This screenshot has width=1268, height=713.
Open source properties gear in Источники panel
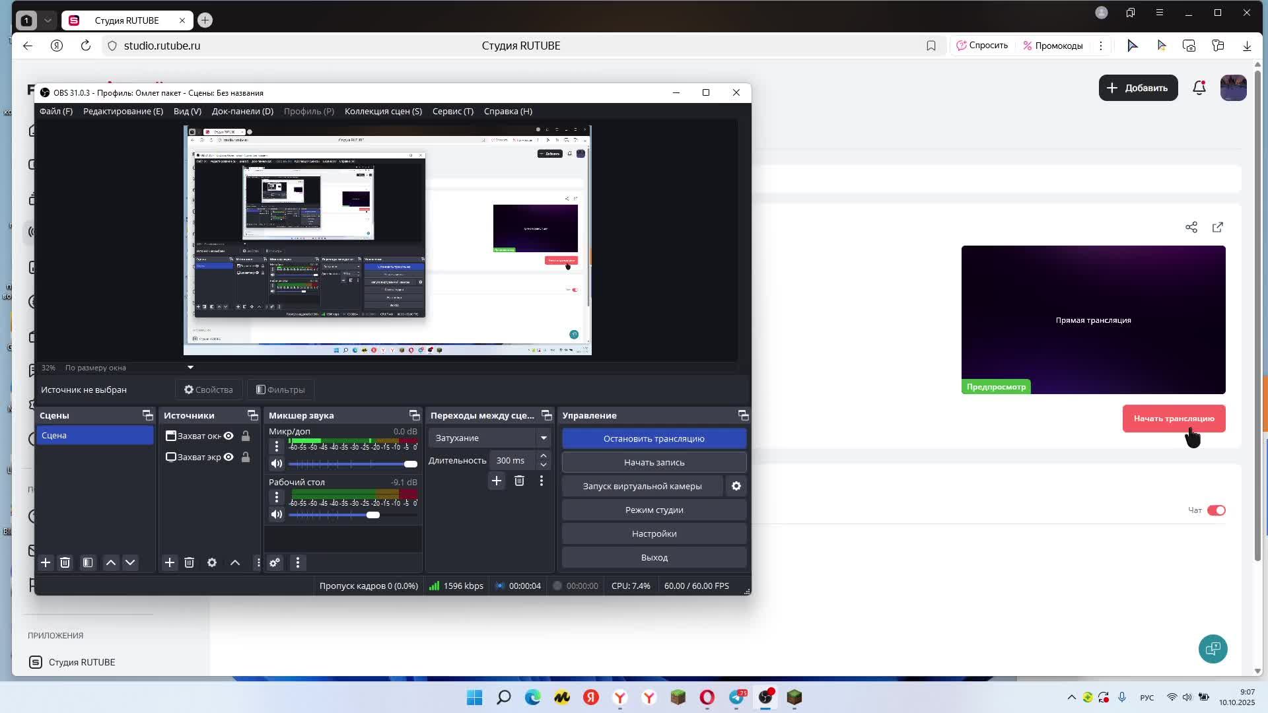[x=211, y=562]
